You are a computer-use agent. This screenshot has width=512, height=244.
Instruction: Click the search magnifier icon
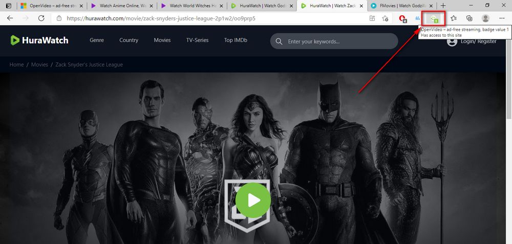(279, 41)
